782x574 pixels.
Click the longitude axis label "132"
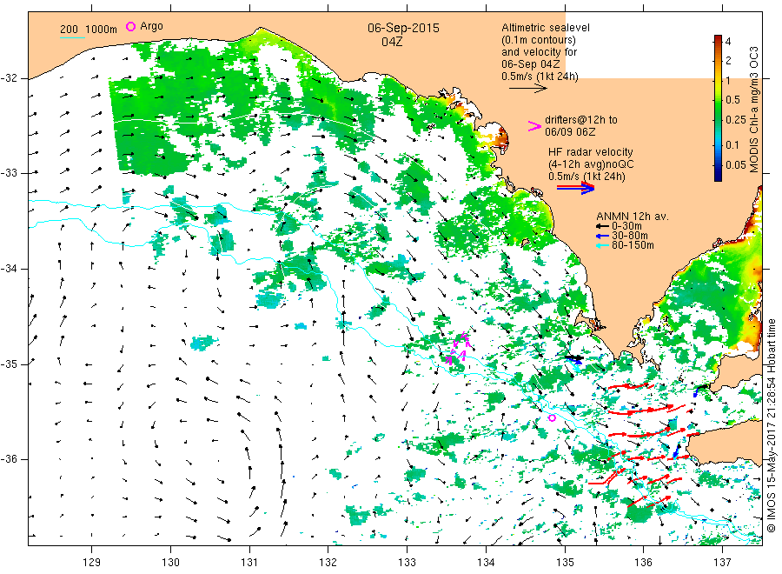click(x=328, y=563)
